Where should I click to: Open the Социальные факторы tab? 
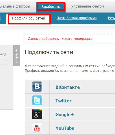coord(15,6)
